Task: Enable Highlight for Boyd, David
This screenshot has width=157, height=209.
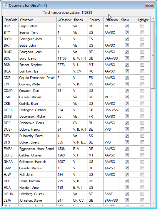Action: [143, 58]
